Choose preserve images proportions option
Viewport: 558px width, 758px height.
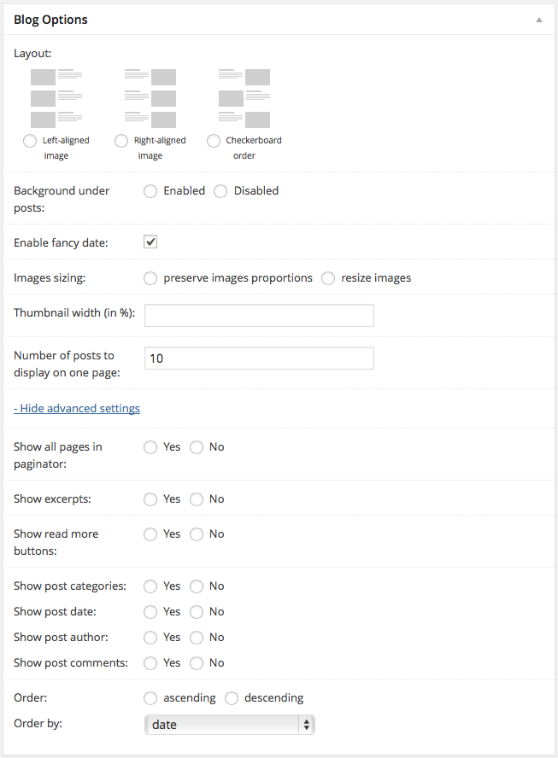coord(150,278)
